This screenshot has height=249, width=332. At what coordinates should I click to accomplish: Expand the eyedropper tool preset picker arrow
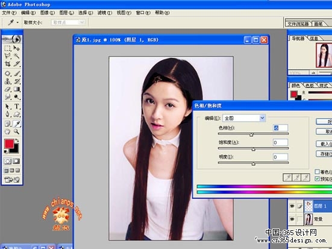17,22
